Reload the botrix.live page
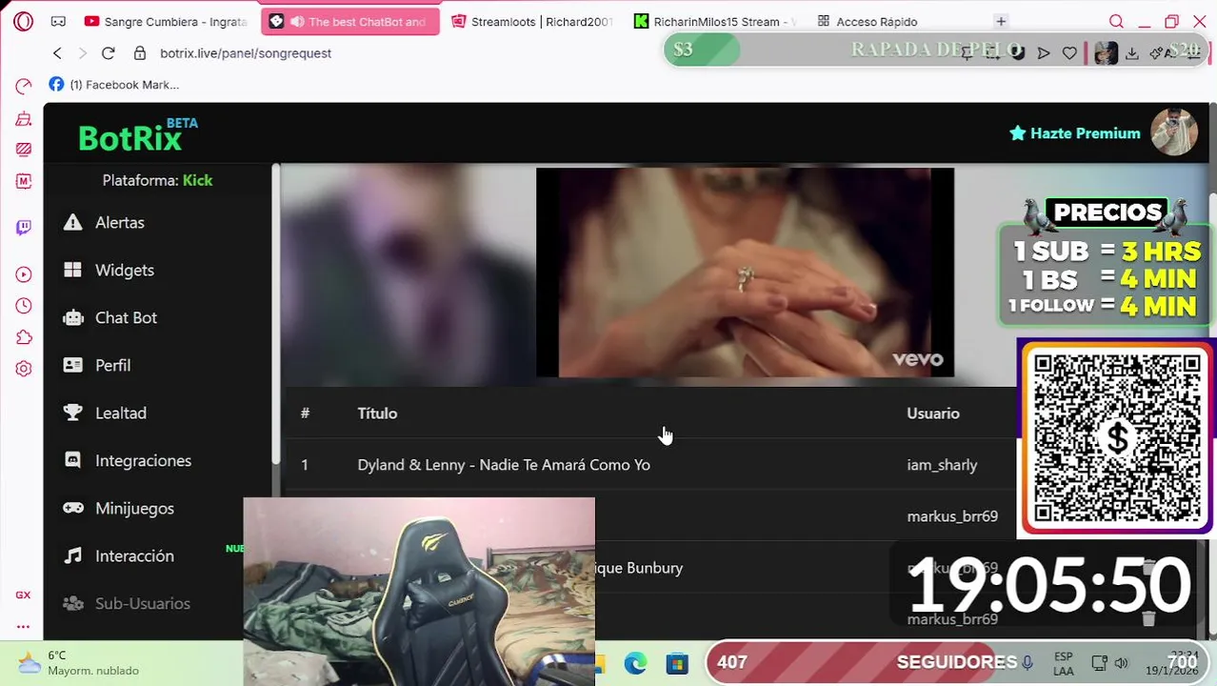The height and width of the screenshot is (686, 1217). pos(108,53)
